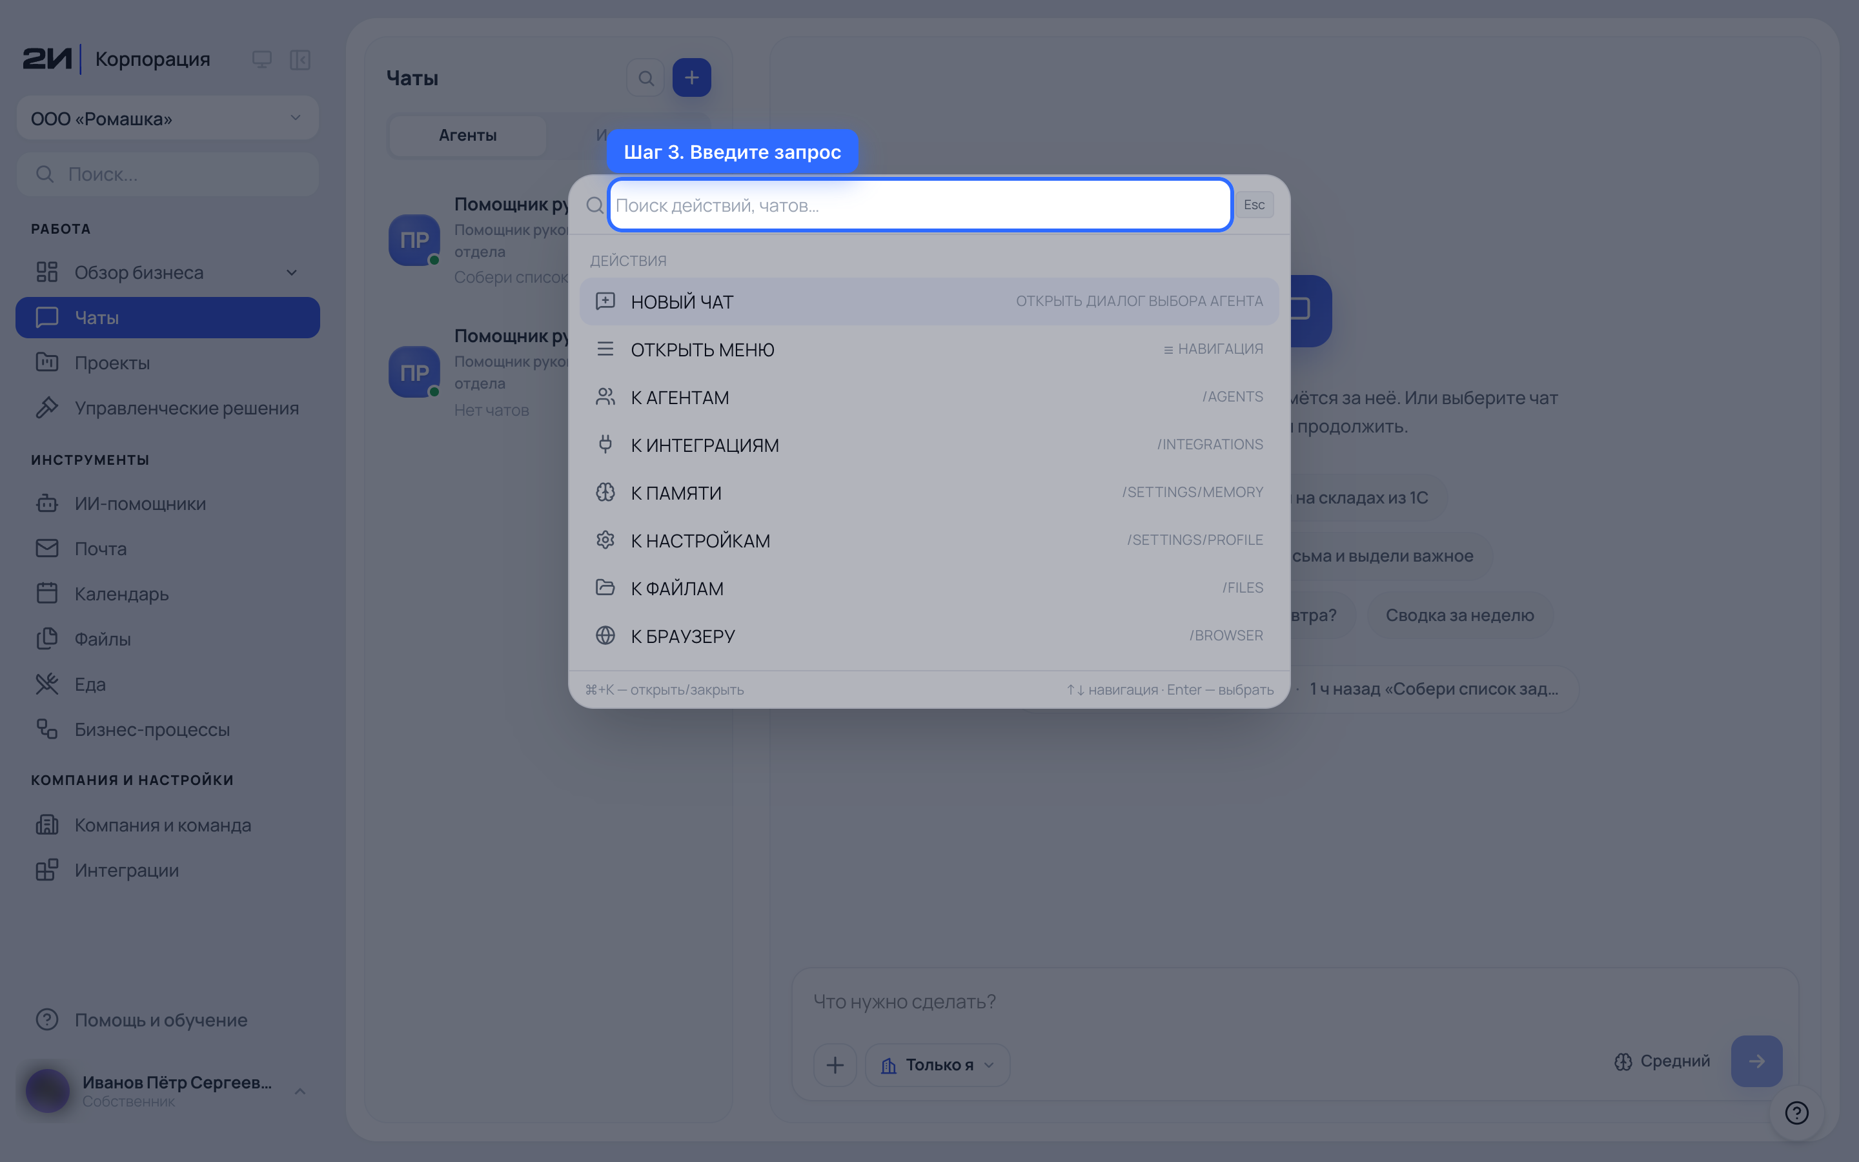Open «Еда» in the sidebar
The image size is (1859, 1162).
pos(167,684)
